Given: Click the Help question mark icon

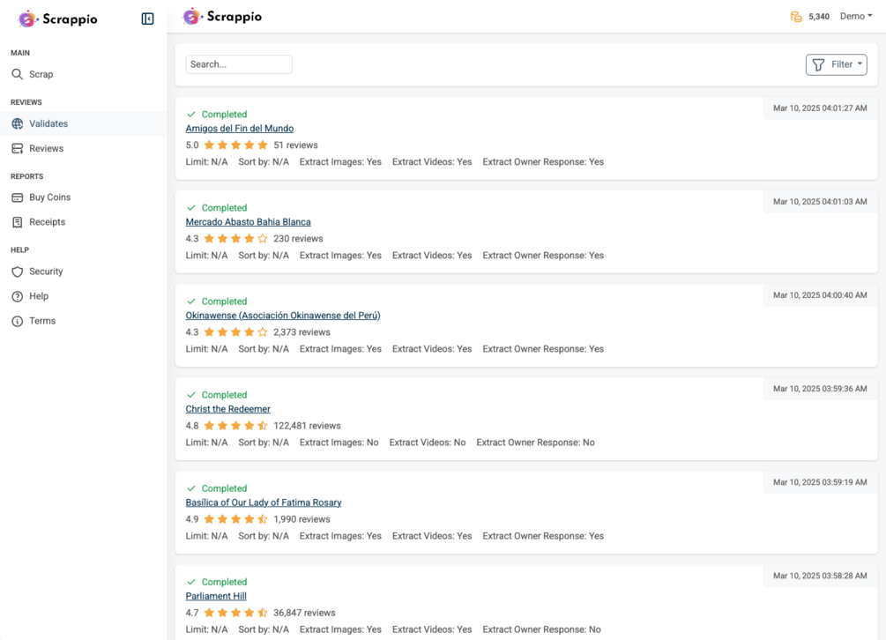Looking at the screenshot, I should 18,296.
